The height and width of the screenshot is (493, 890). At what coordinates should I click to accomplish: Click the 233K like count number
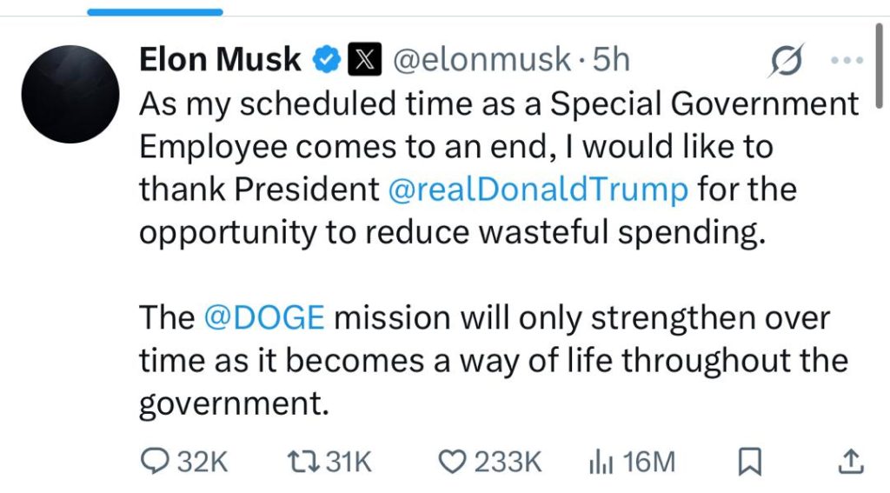pos(508,462)
